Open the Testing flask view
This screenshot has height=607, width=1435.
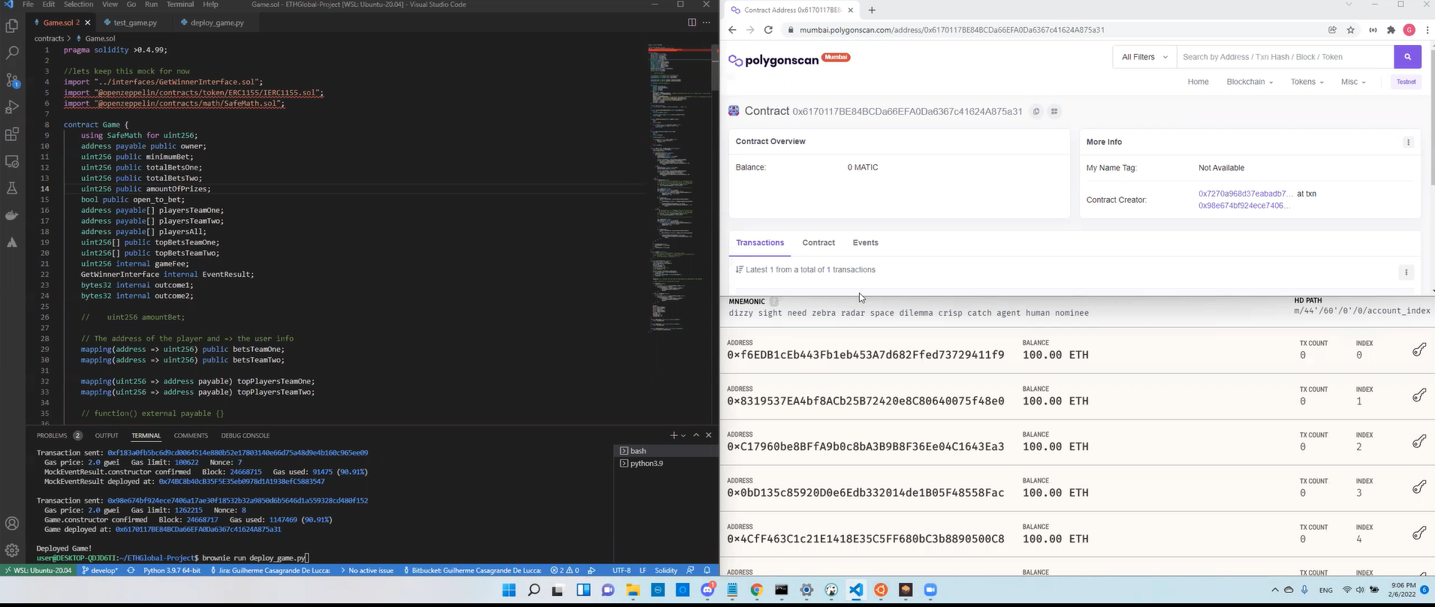(x=12, y=188)
